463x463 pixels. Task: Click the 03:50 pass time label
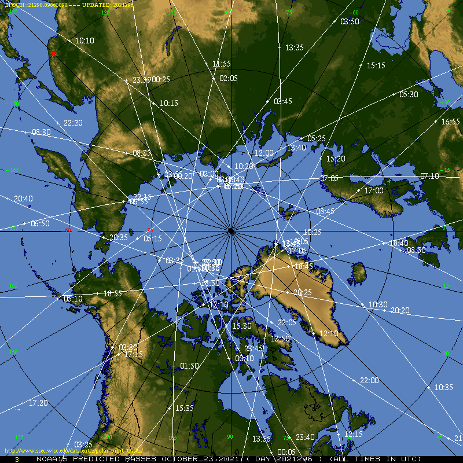(350, 21)
